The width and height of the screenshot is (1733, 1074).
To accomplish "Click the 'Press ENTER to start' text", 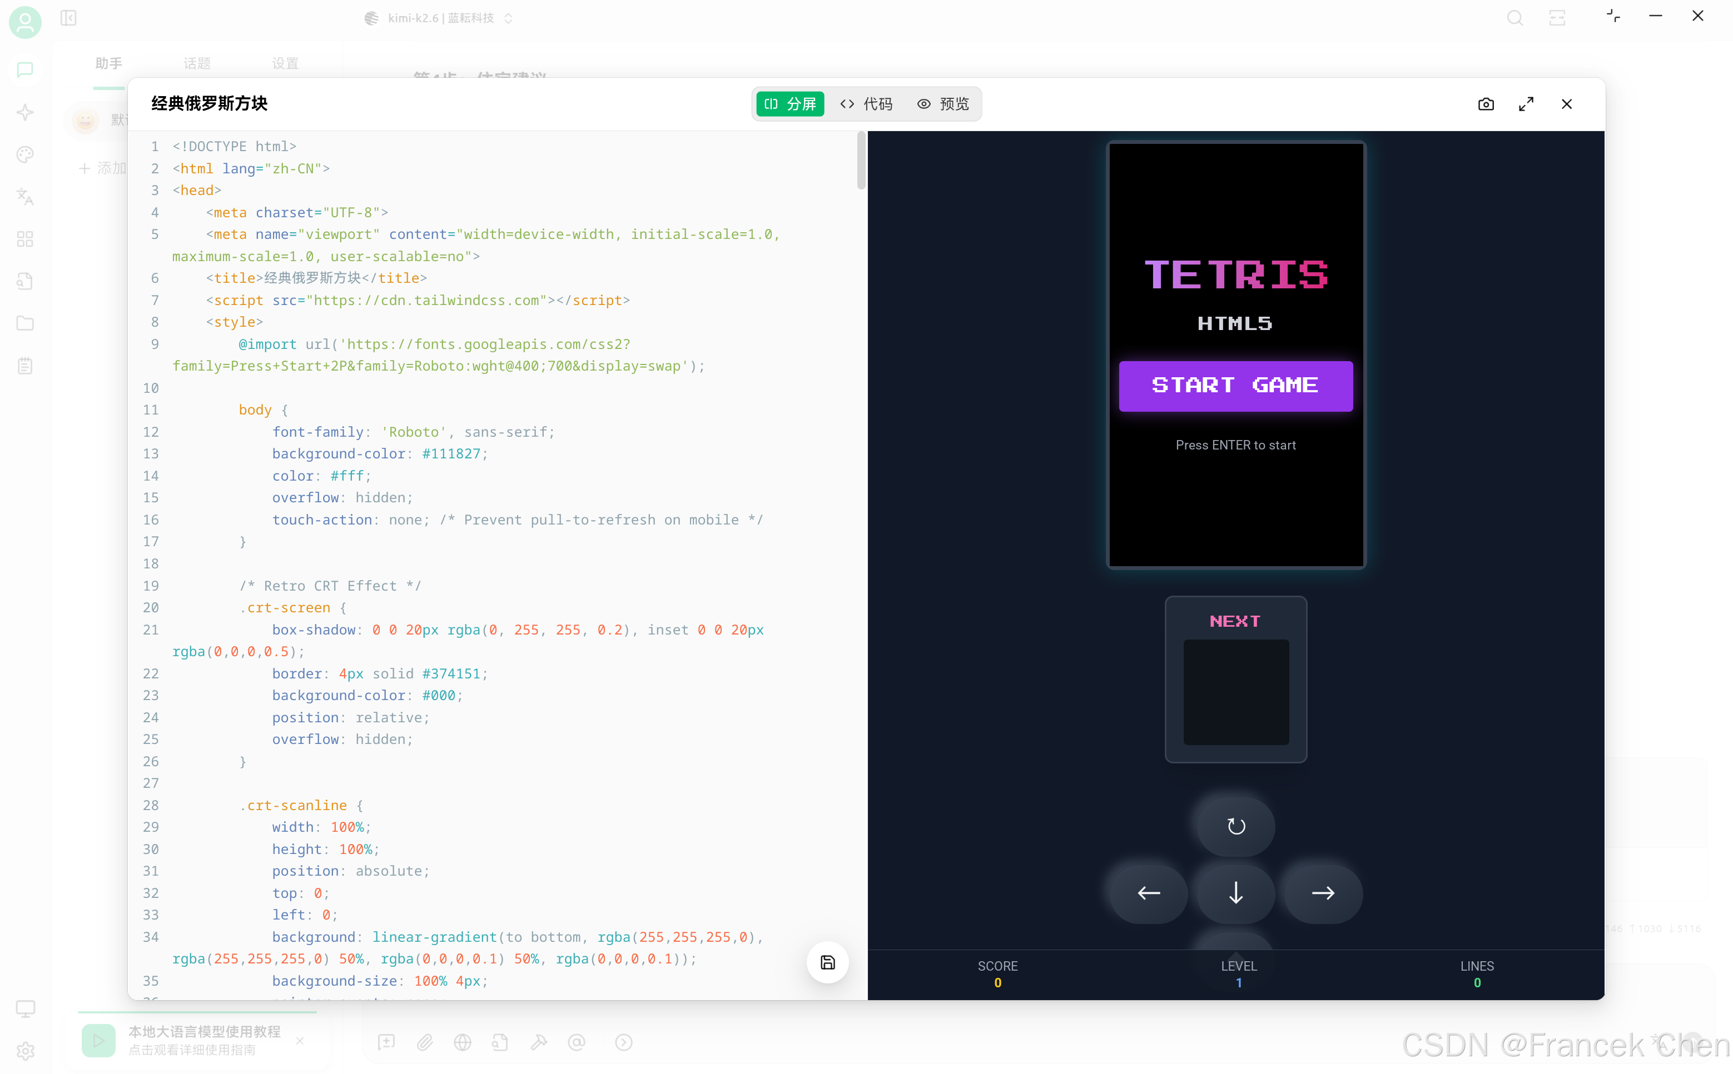I will coord(1235,444).
